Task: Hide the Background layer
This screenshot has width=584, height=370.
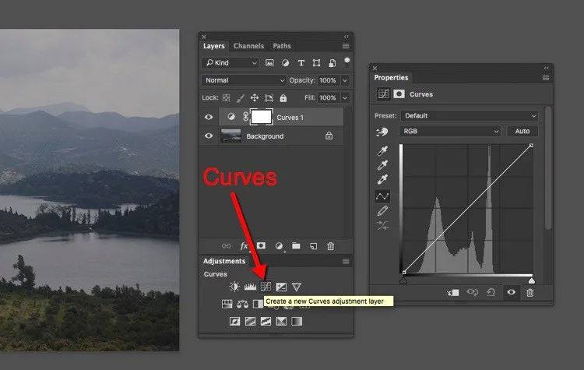Action: (x=209, y=136)
